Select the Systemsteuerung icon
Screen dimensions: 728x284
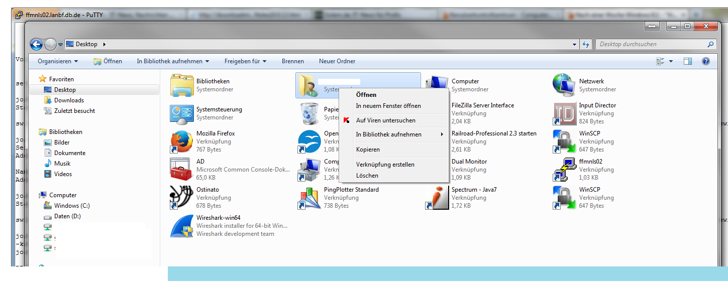(x=182, y=113)
